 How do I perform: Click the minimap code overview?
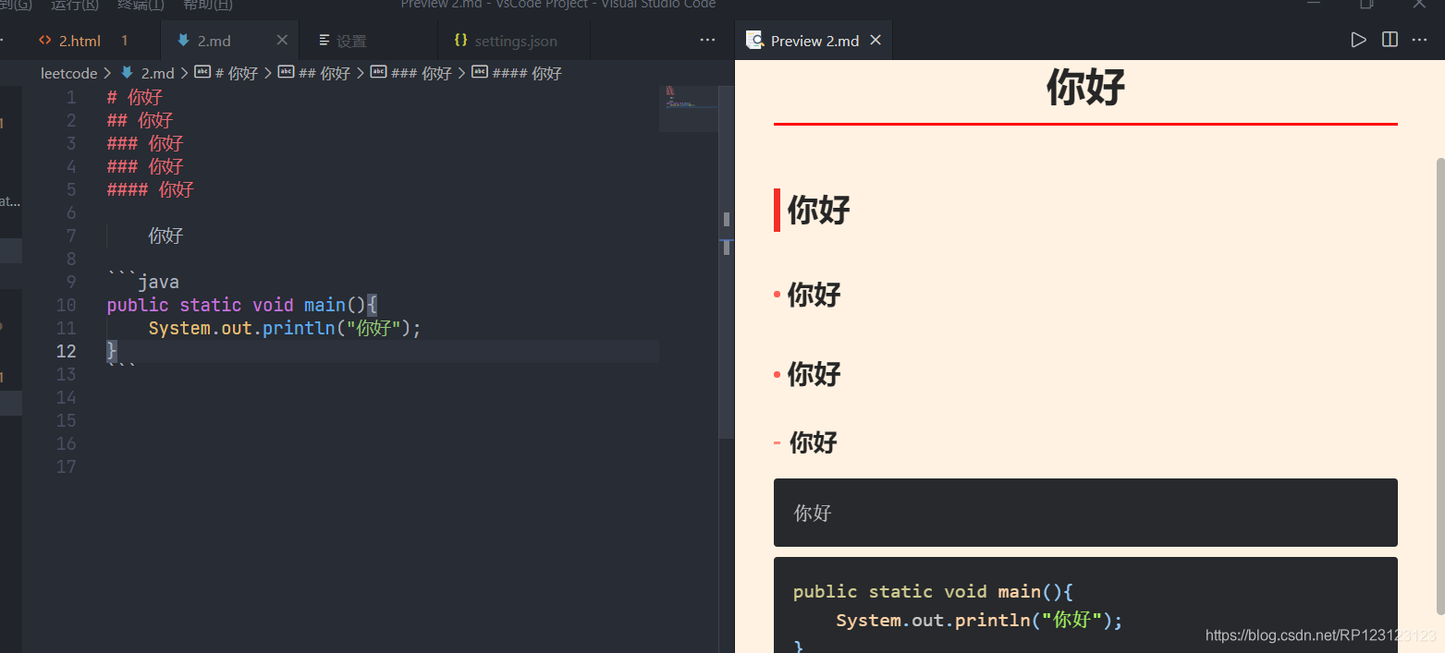(688, 108)
